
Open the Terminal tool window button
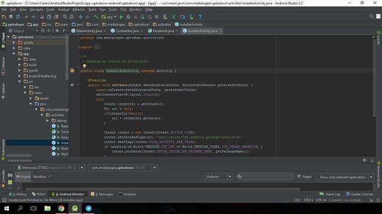click(x=127, y=194)
